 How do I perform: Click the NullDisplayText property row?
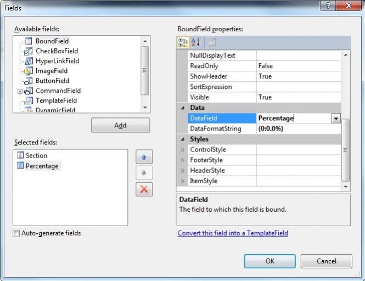(x=264, y=55)
